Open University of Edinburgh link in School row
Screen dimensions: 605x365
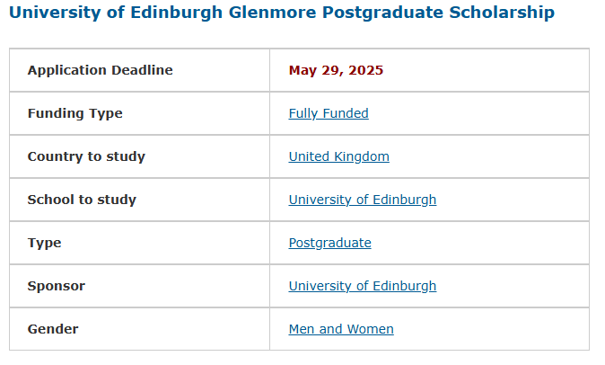click(362, 200)
